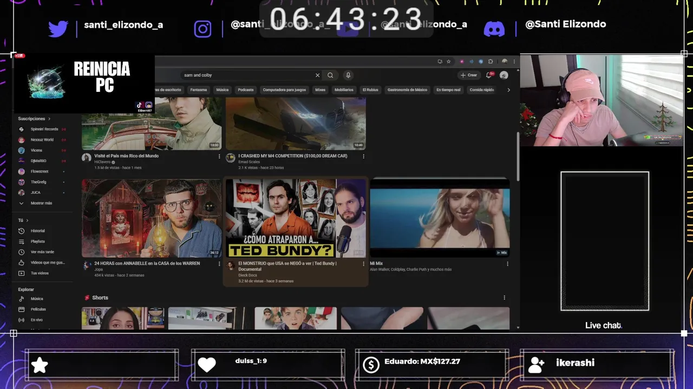This screenshot has width=693, height=389.
Task: Clear the search box text
Action: [x=317, y=75]
